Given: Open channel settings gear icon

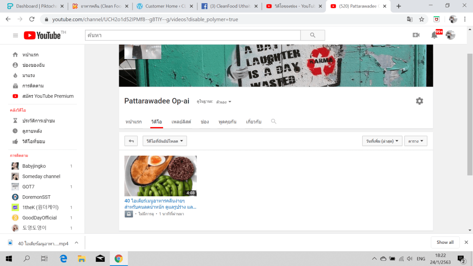Looking at the screenshot, I should coord(419,101).
